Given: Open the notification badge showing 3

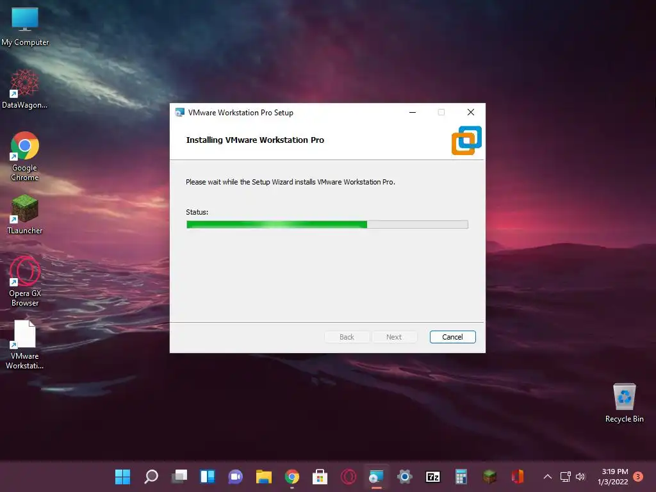Looking at the screenshot, I should coord(638,477).
